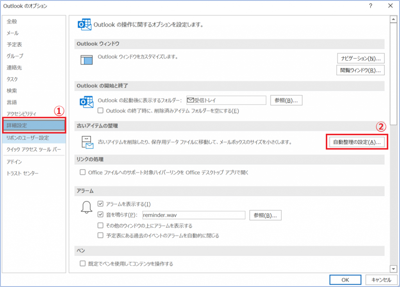The image size is (400, 287).
Task: Open クイック アクセス ツール バー category
Action: tap(34, 149)
